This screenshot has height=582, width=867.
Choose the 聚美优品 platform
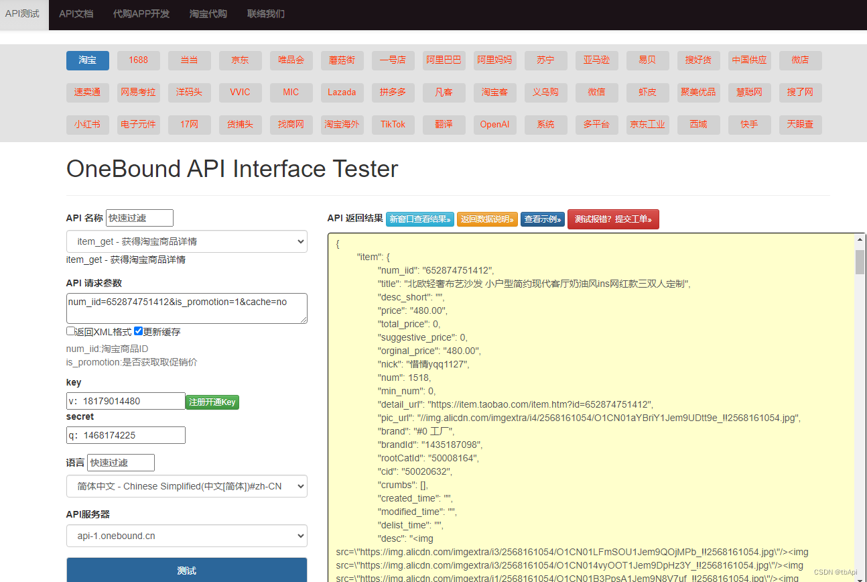tap(699, 93)
